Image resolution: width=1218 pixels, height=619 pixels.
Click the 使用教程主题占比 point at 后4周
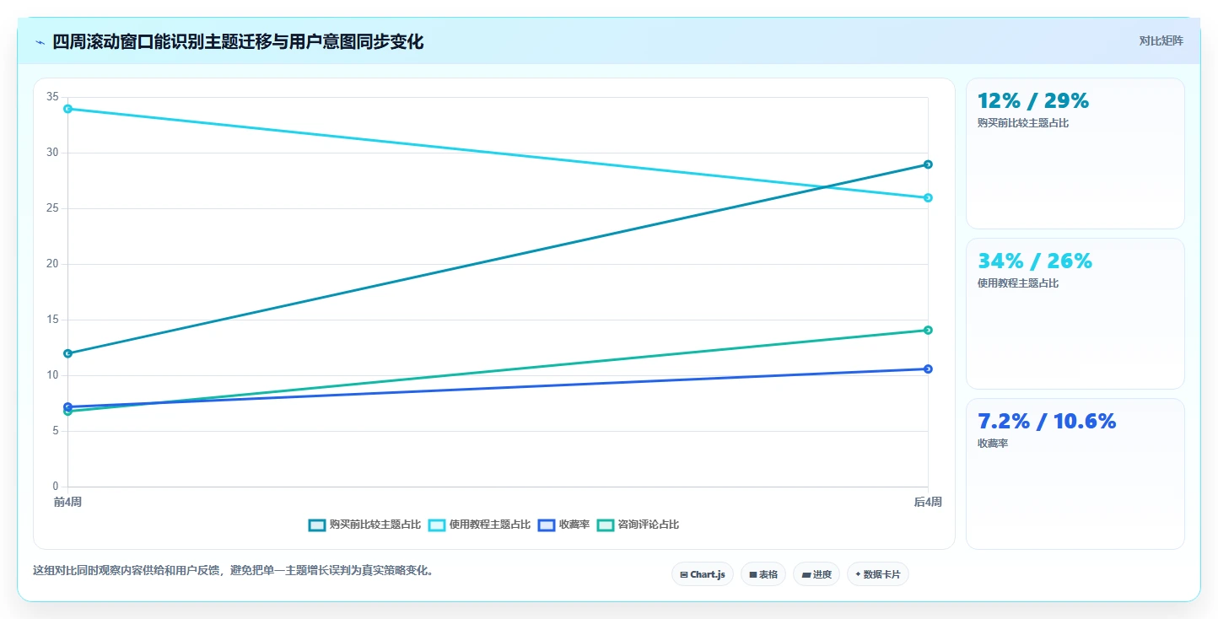928,197
